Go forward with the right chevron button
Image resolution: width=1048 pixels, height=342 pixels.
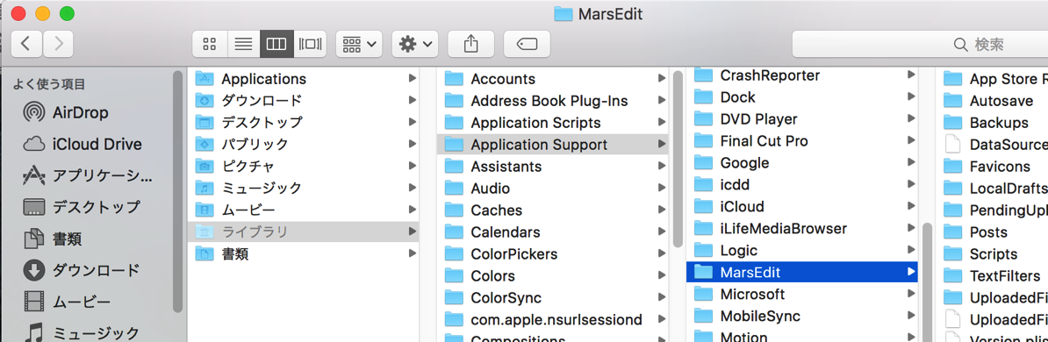58,44
